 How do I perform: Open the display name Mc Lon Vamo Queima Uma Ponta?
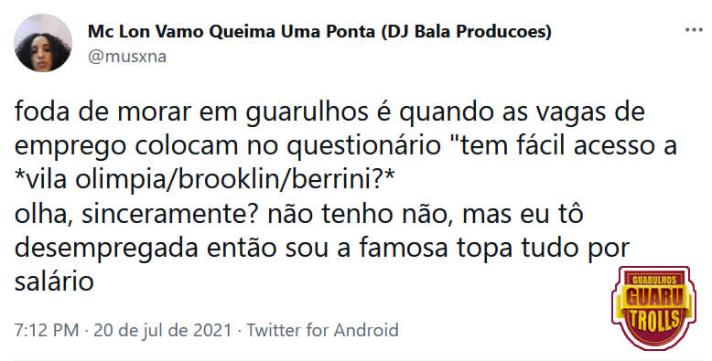pos(232,31)
